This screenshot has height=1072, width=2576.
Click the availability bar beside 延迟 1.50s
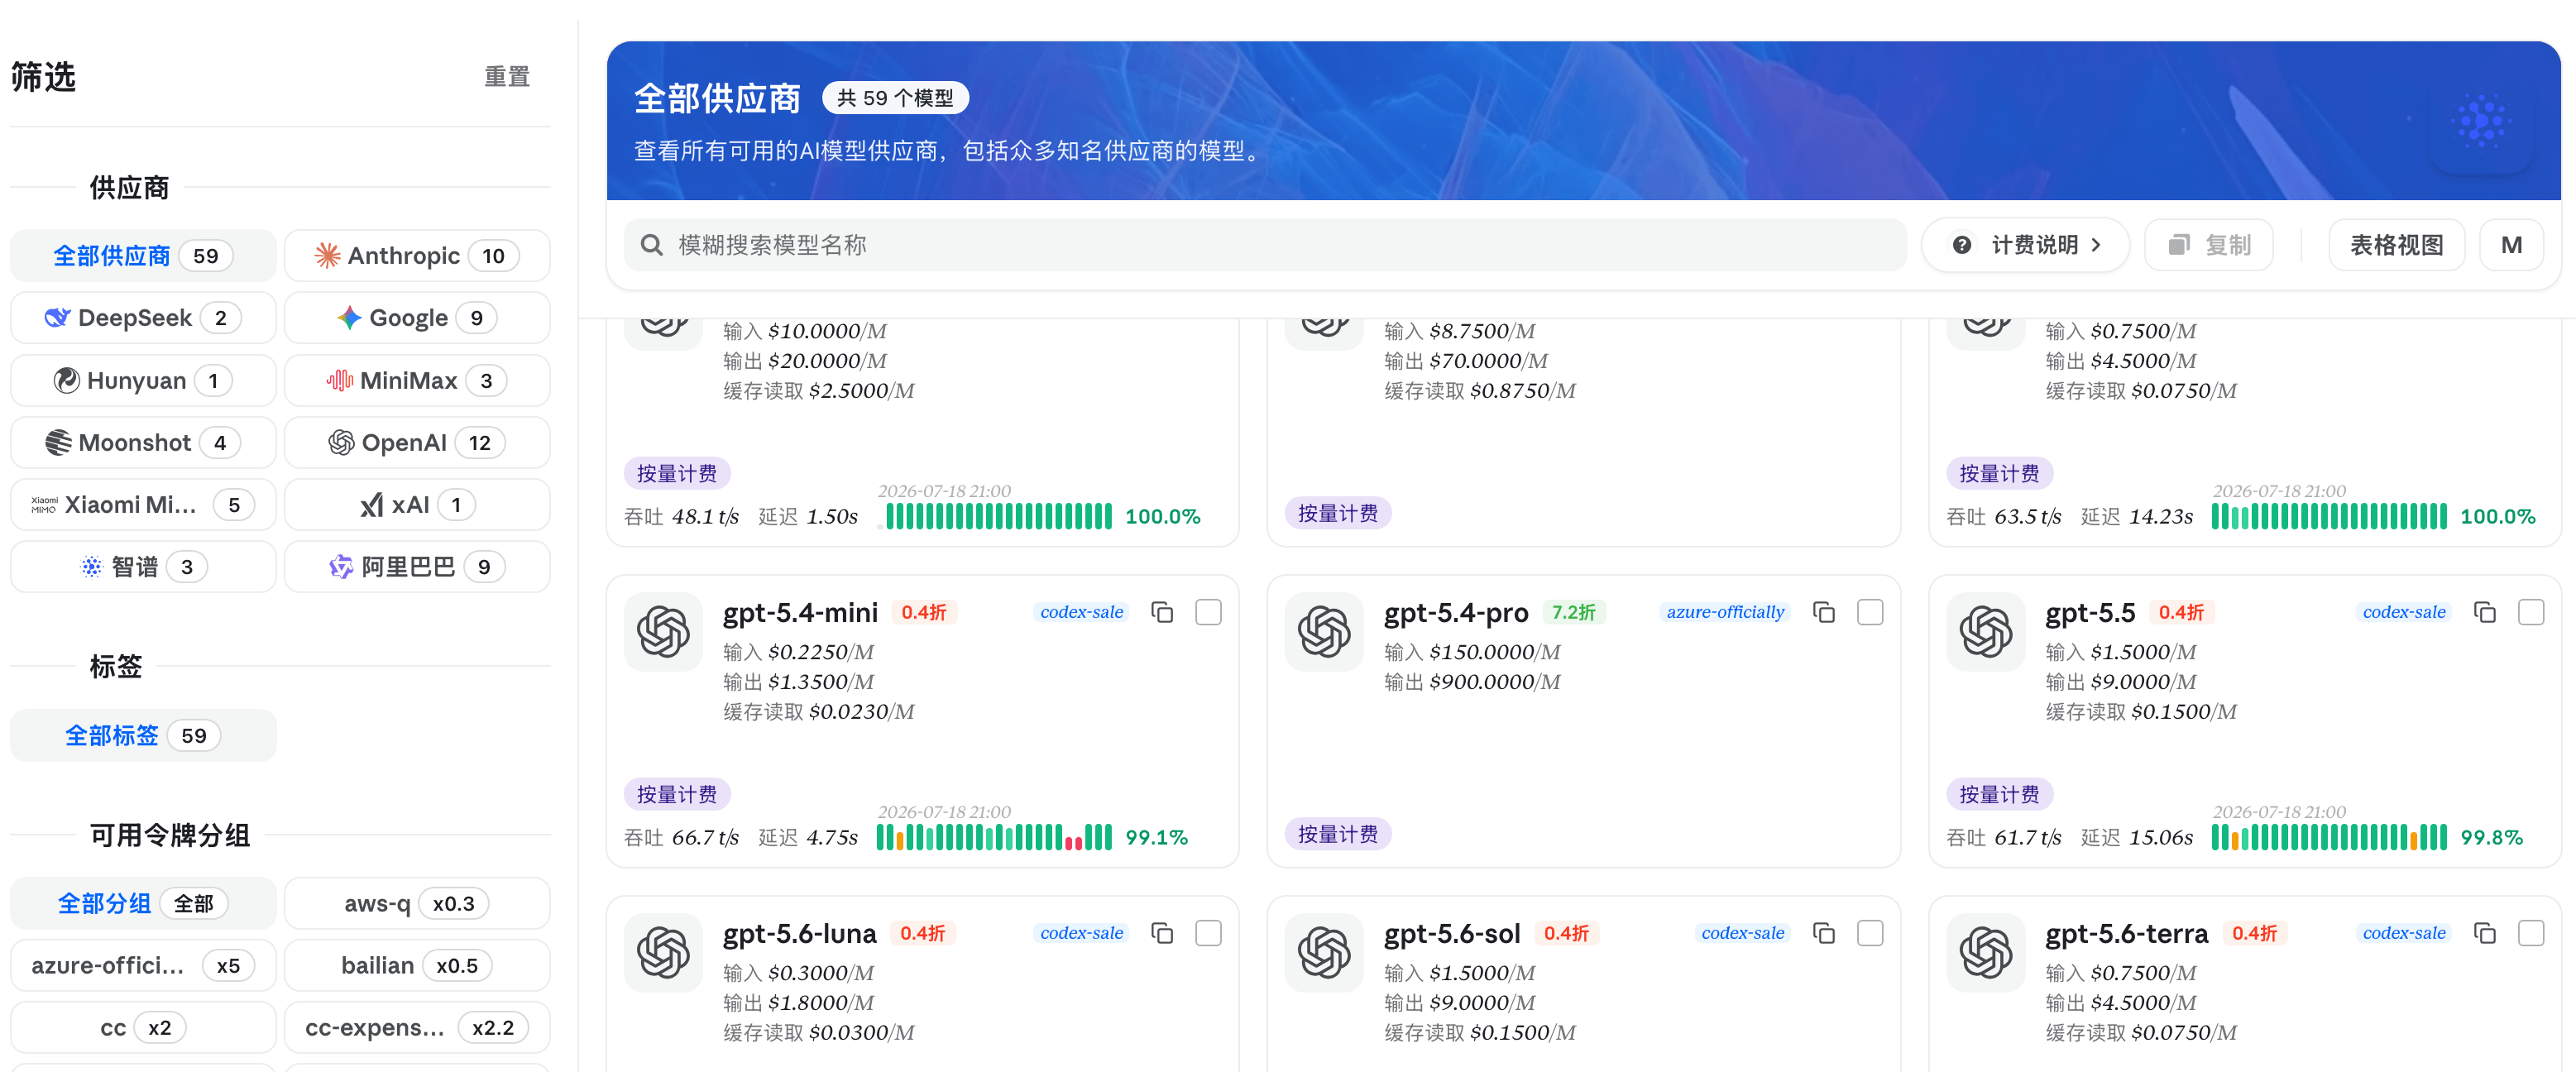point(994,517)
